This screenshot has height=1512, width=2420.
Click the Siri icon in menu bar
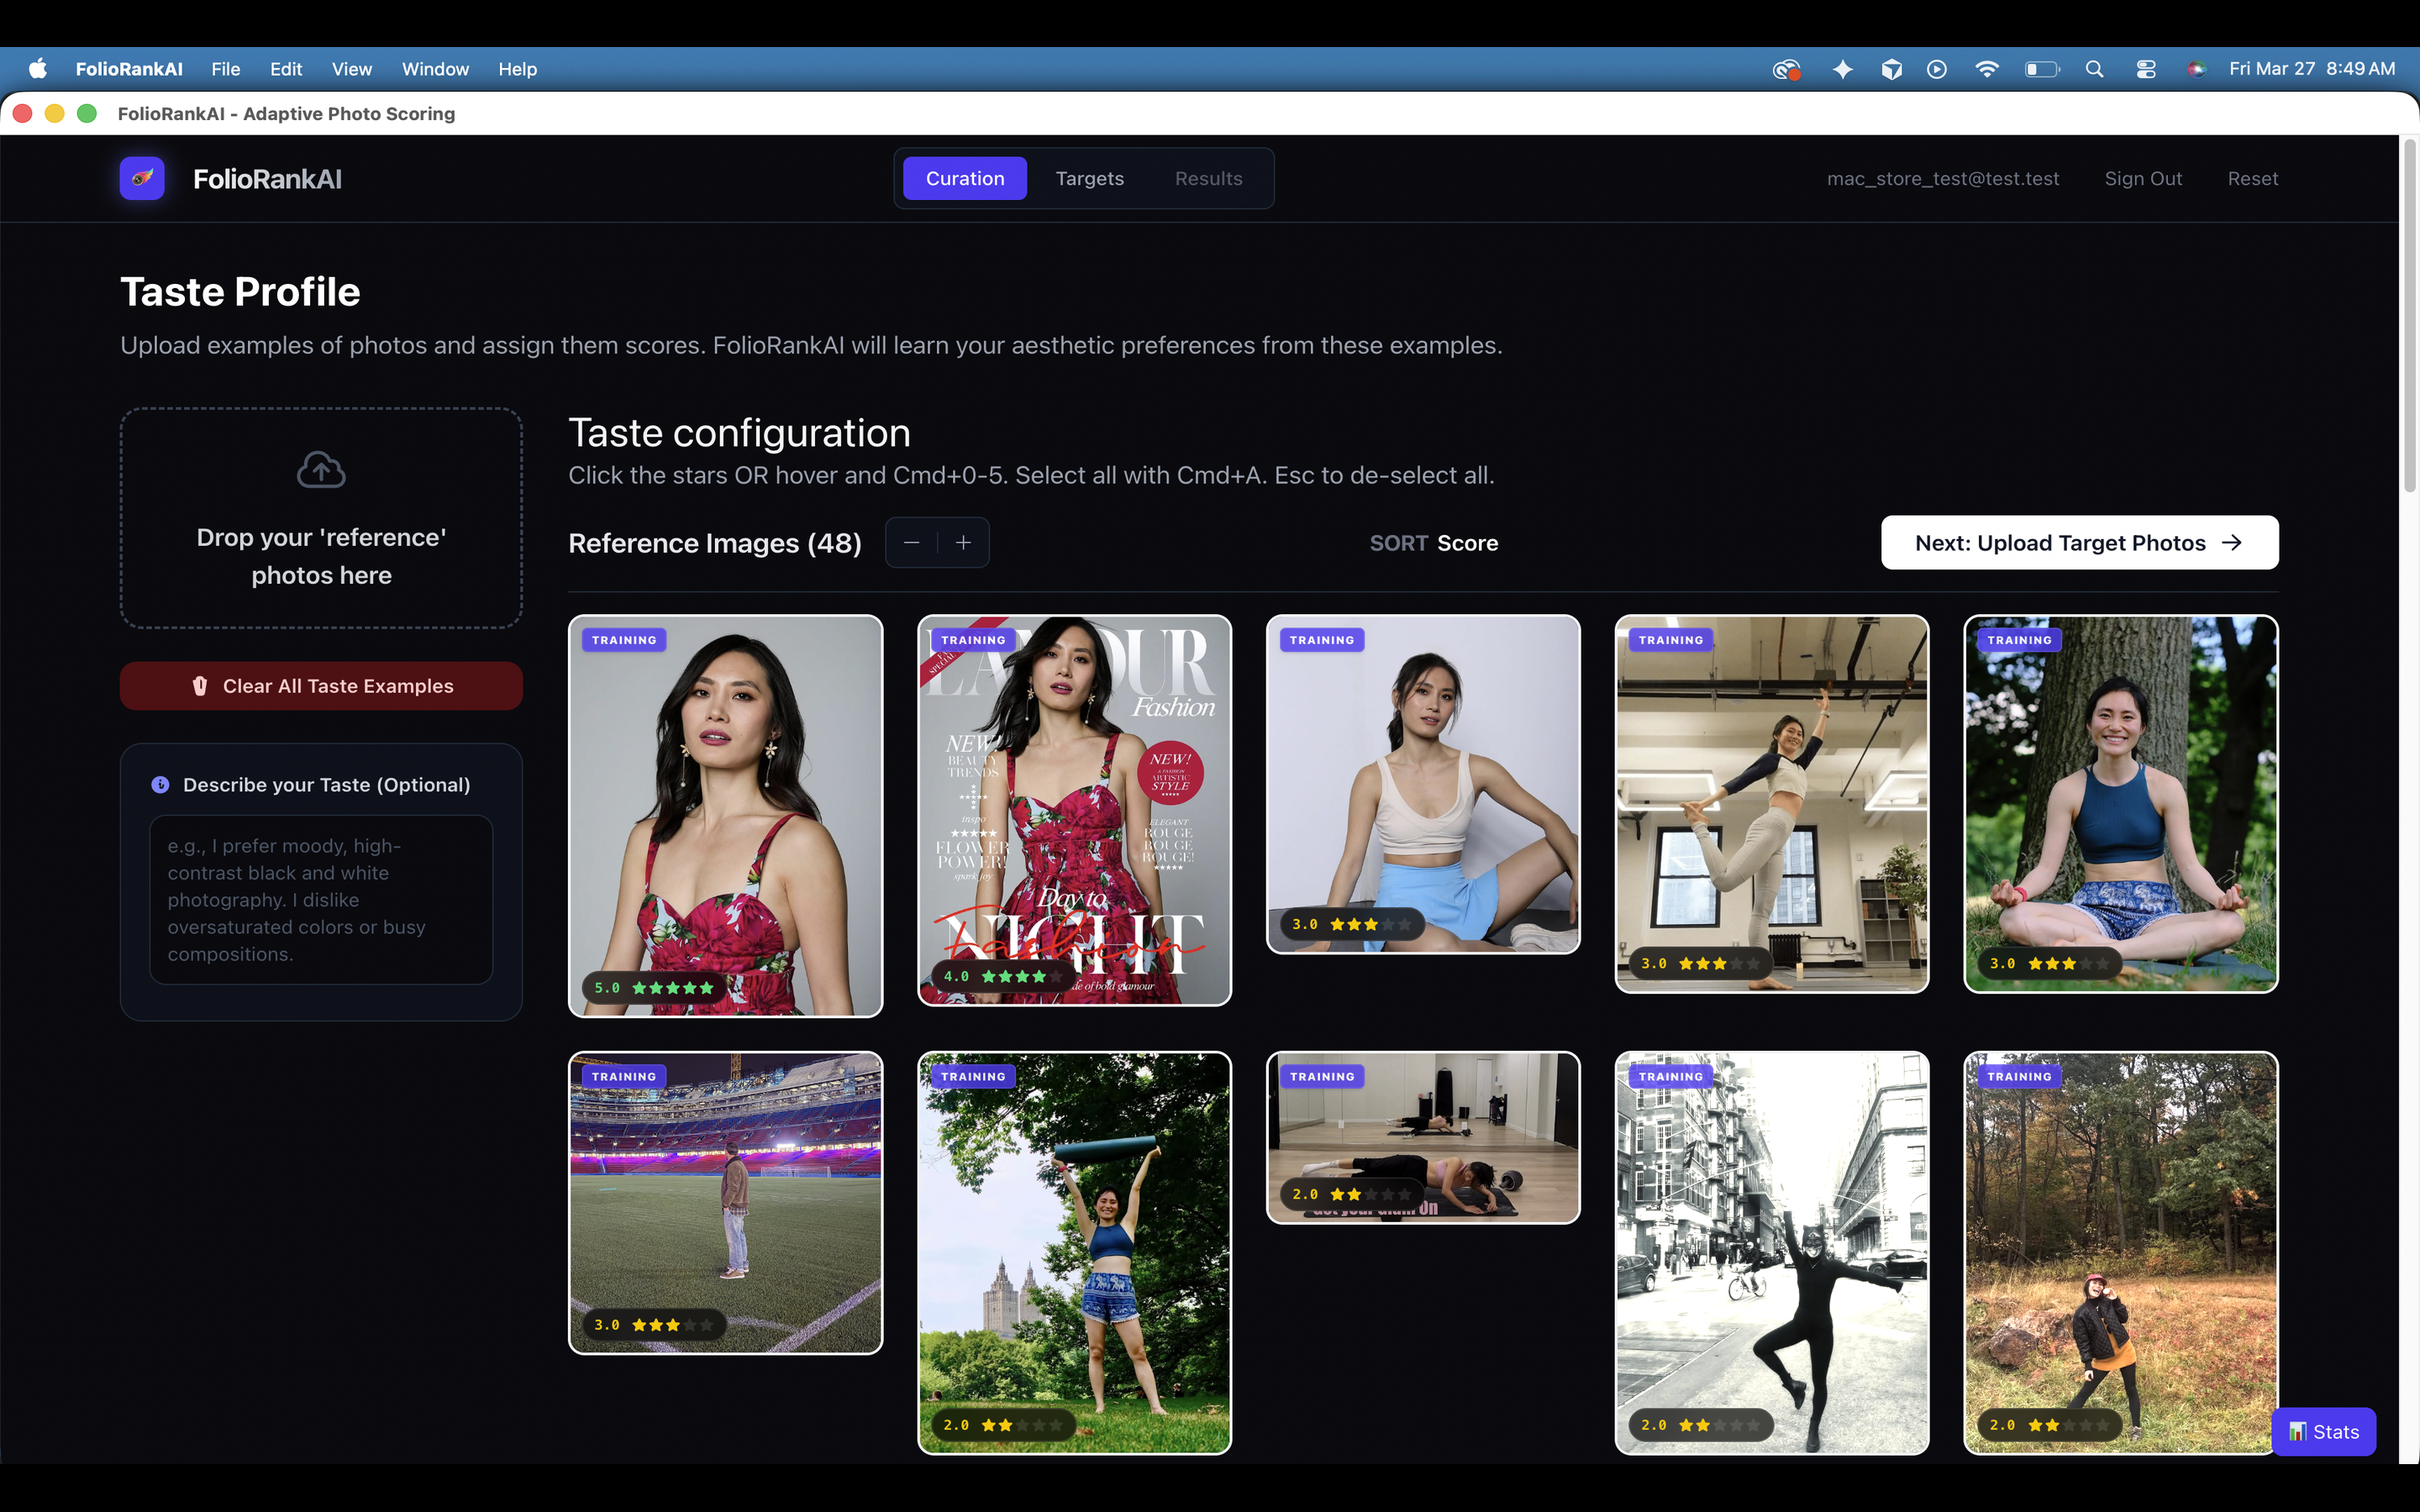click(x=2196, y=69)
